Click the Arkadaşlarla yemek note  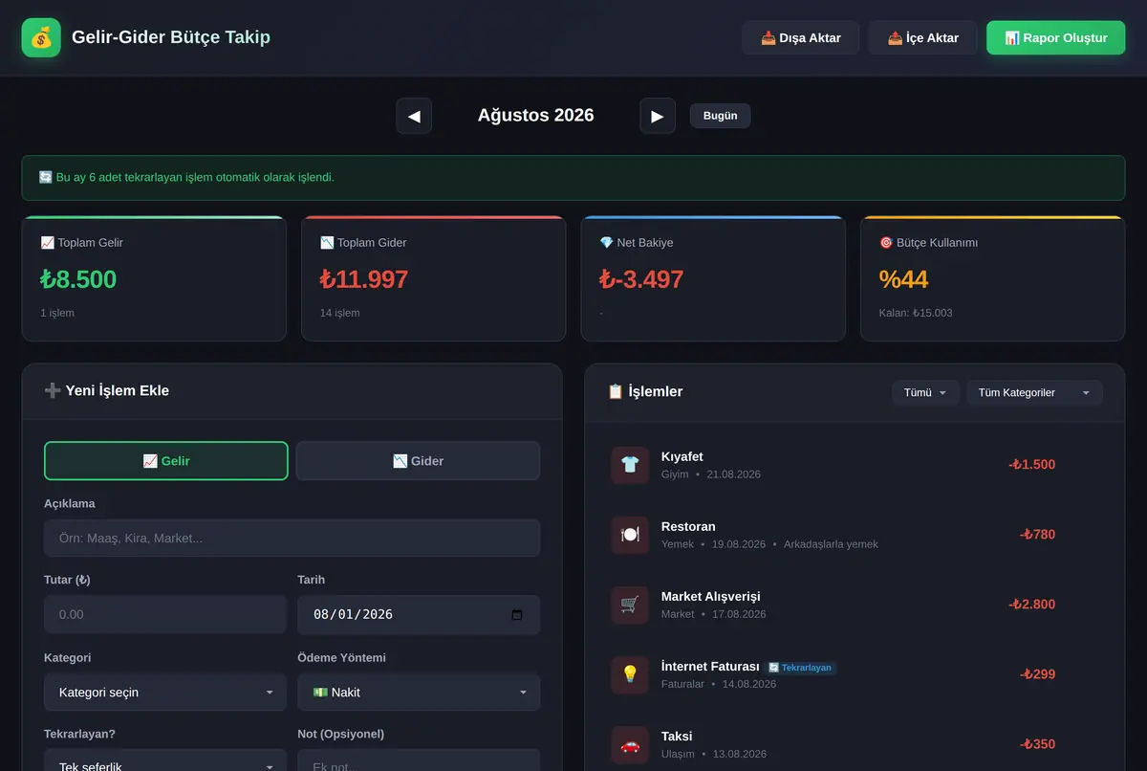(831, 544)
